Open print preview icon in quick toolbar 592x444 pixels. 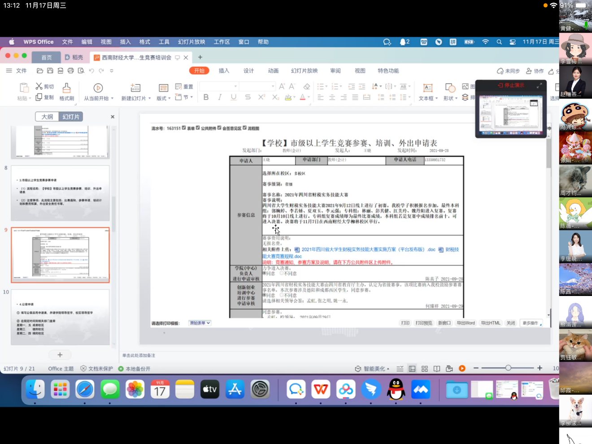[x=81, y=71]
